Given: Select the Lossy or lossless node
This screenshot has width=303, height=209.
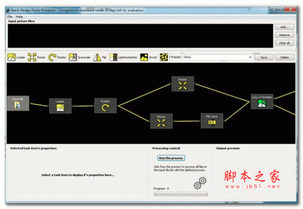Looking at the screenshot, I should coord(262,101).
